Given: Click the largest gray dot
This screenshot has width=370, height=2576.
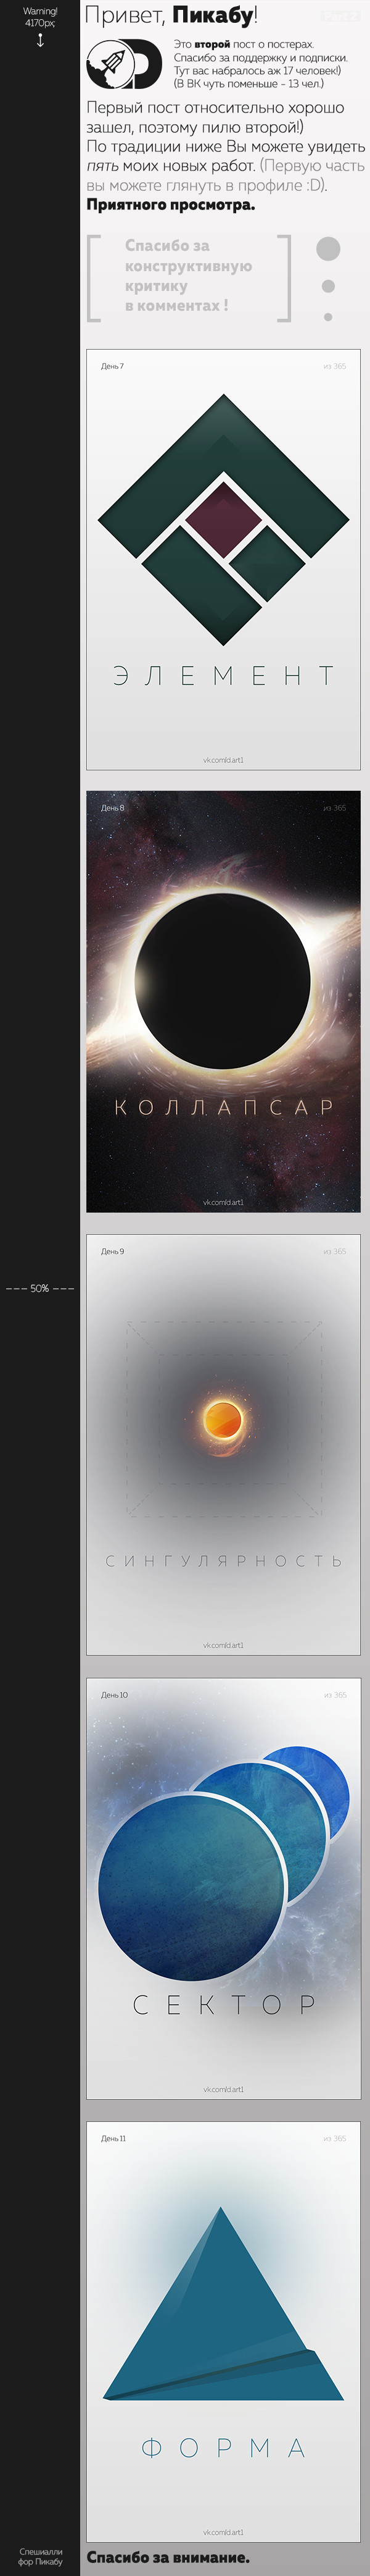Looking at the screenshot, I should point(327,249).
